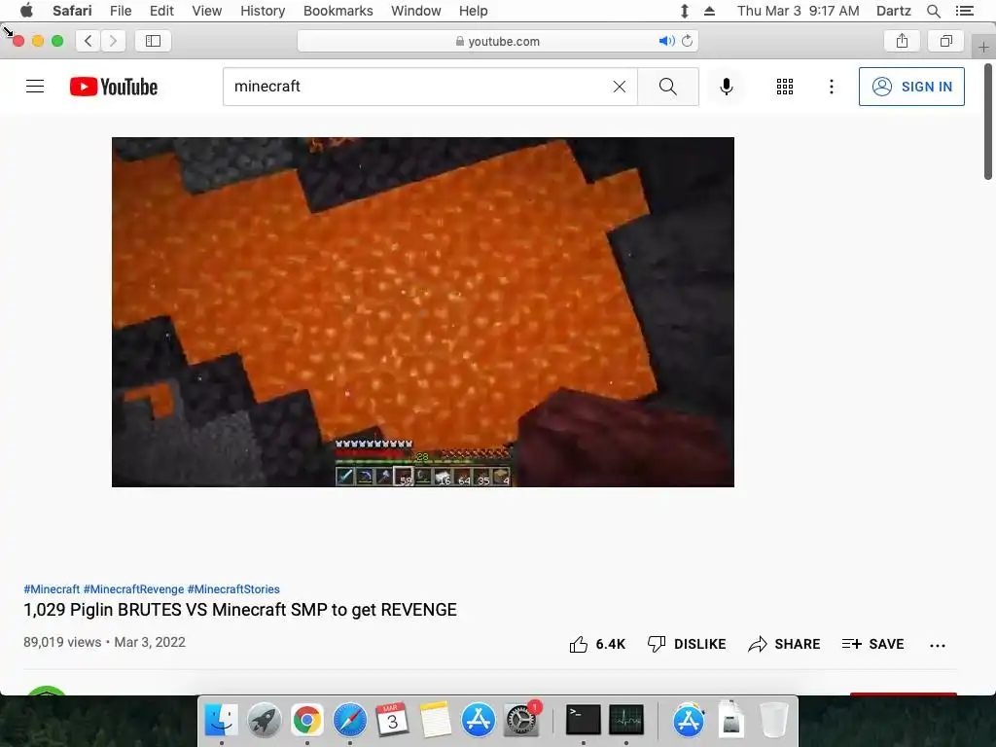This screenshot has height=747, width=996.
Task: Open the Help menu
Action: pos(474,11)
